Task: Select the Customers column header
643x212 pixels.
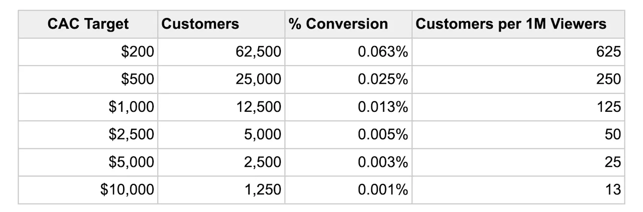Action: 221,24
